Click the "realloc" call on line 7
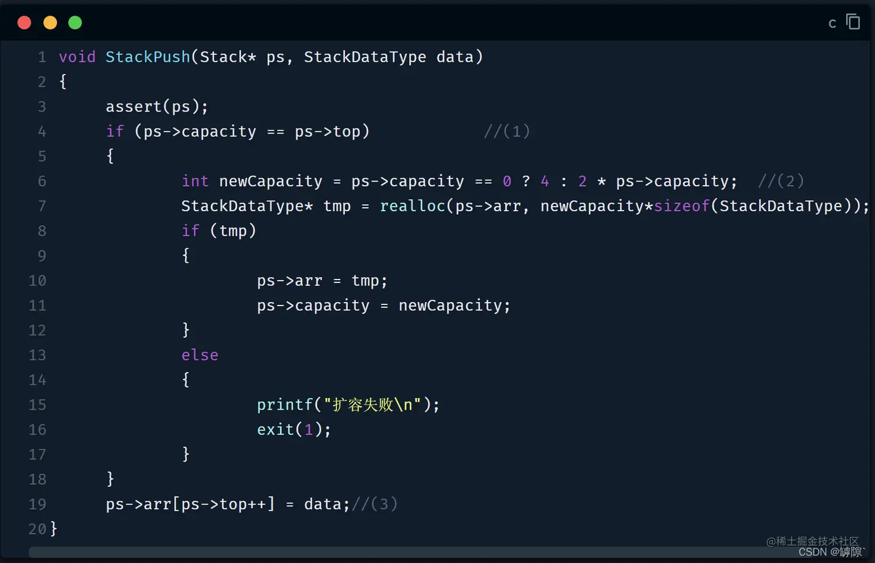 pos(413,206)
